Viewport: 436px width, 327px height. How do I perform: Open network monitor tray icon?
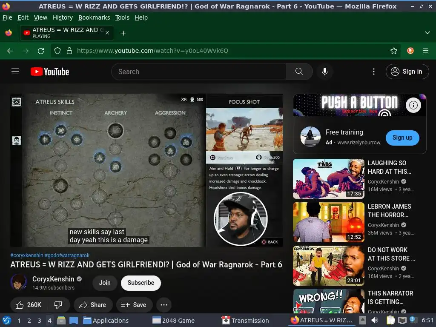[402, 320]
